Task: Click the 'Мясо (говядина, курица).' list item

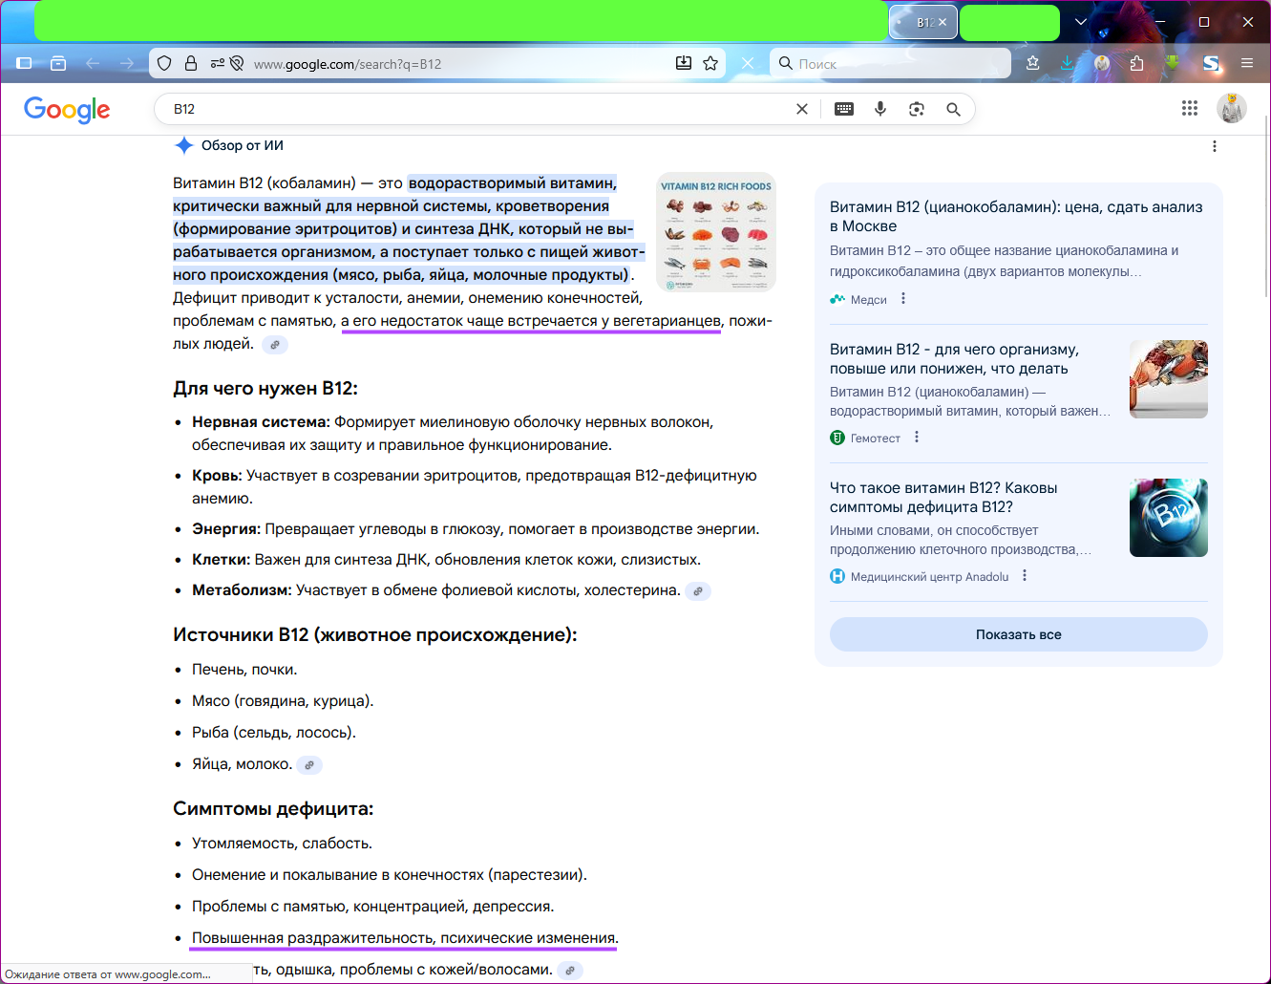Action: point(283,701)
